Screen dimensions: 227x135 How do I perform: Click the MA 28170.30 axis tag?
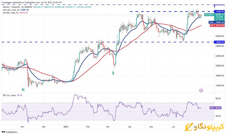click(217, 26)
